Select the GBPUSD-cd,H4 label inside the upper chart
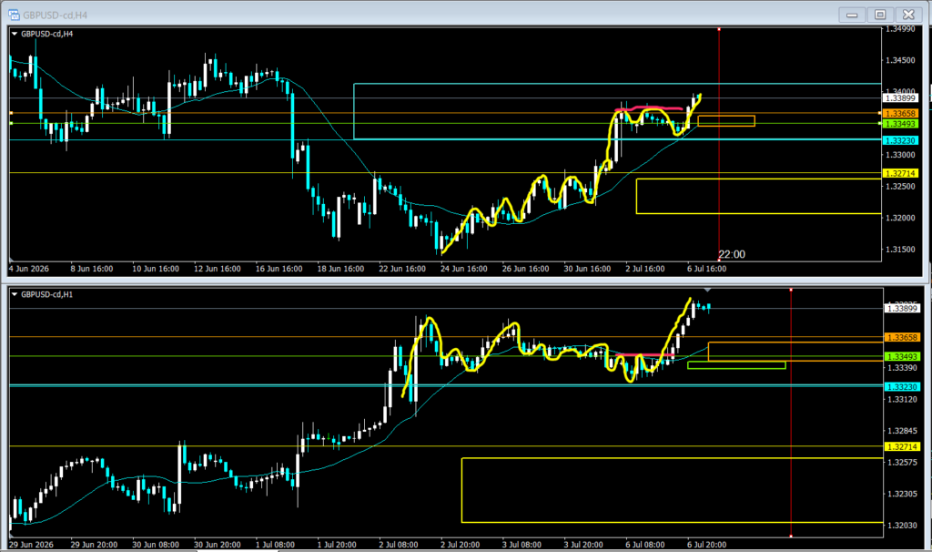The width and height of the screenshot is (932, 552). coord(47,34)
